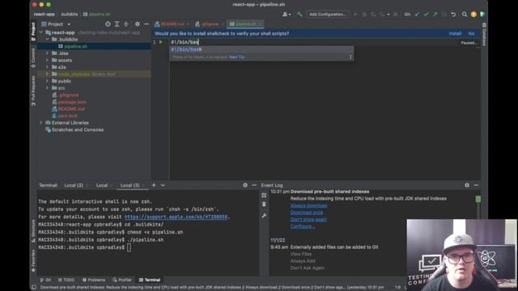Collapse the react-app root folder
The image size is (518, 291).
(x=41, y=32)
